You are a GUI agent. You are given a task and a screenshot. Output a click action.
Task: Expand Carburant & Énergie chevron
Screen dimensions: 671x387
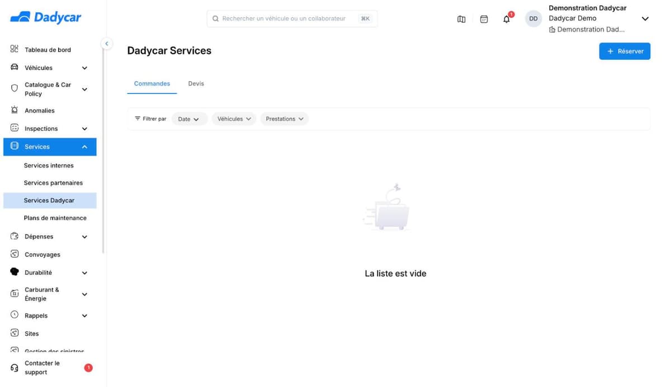[x=84, y=294]
